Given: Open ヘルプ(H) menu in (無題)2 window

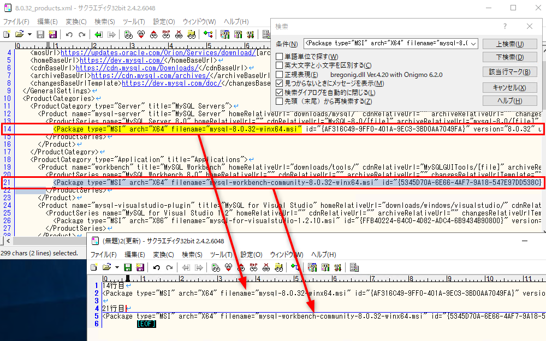Looking at the screenshot, I should pyautogui.click(x=324, y=255).
